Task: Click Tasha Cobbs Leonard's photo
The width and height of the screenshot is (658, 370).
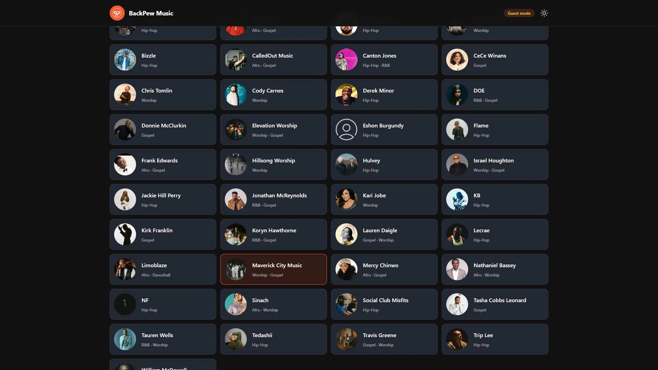Action: 457,304
